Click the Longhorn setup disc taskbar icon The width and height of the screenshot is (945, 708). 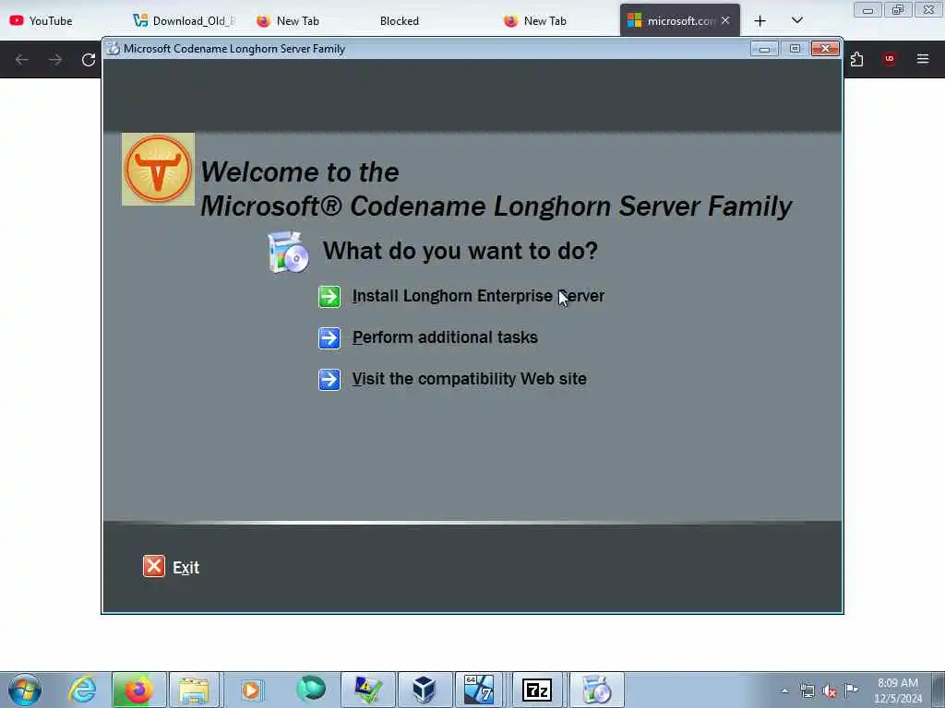pyautogui.click(x=597, y=690)
